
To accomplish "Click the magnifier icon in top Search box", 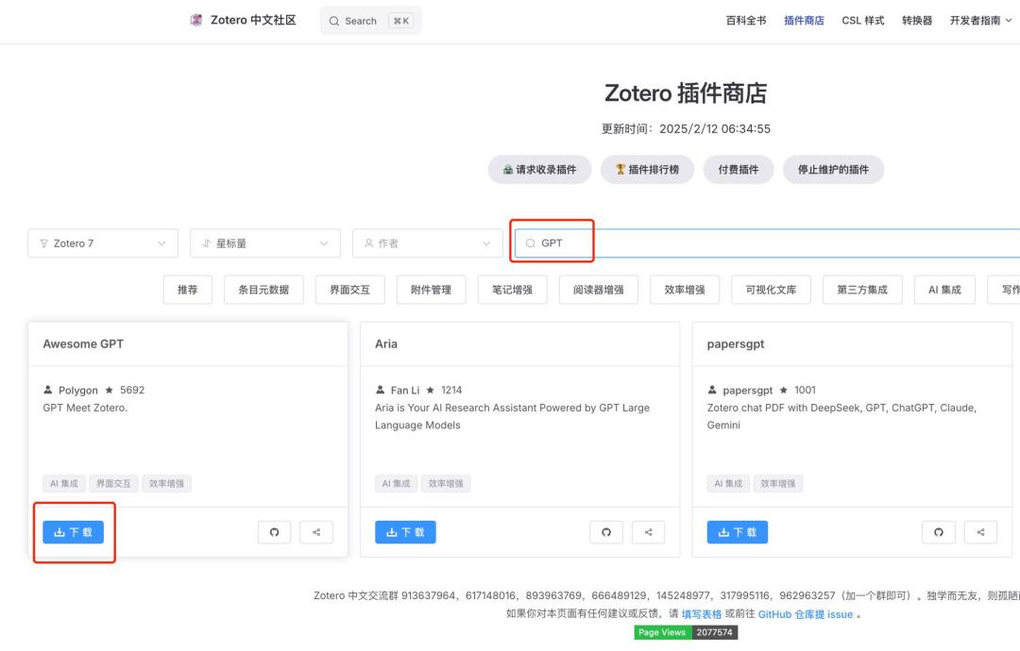I will [x=333, y=21].
